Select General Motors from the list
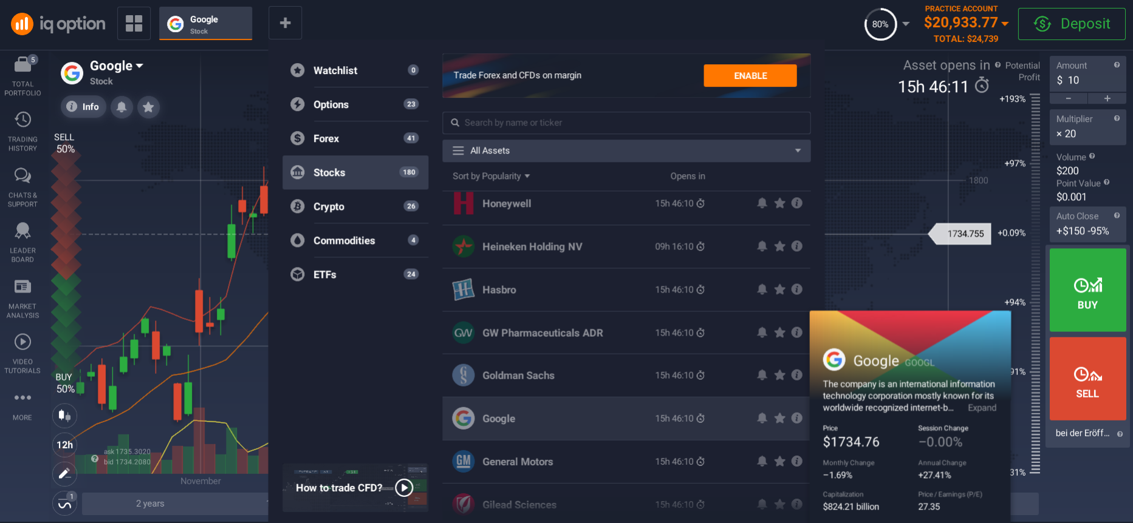 click(x=626, y=462)
